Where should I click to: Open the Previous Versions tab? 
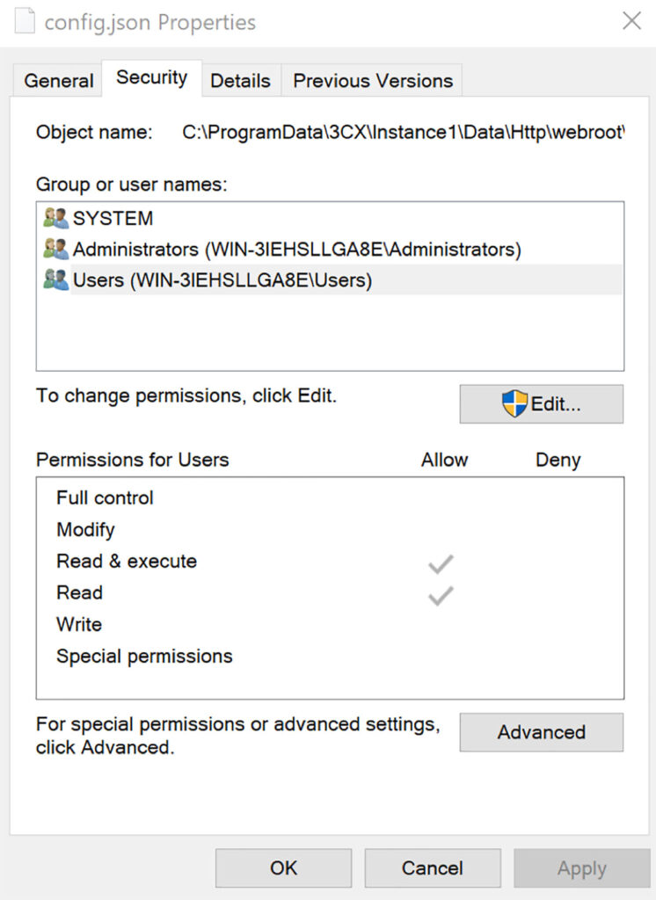click(372, 81)
